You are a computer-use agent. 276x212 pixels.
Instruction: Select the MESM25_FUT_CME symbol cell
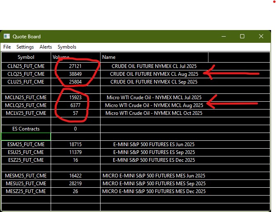26,176
